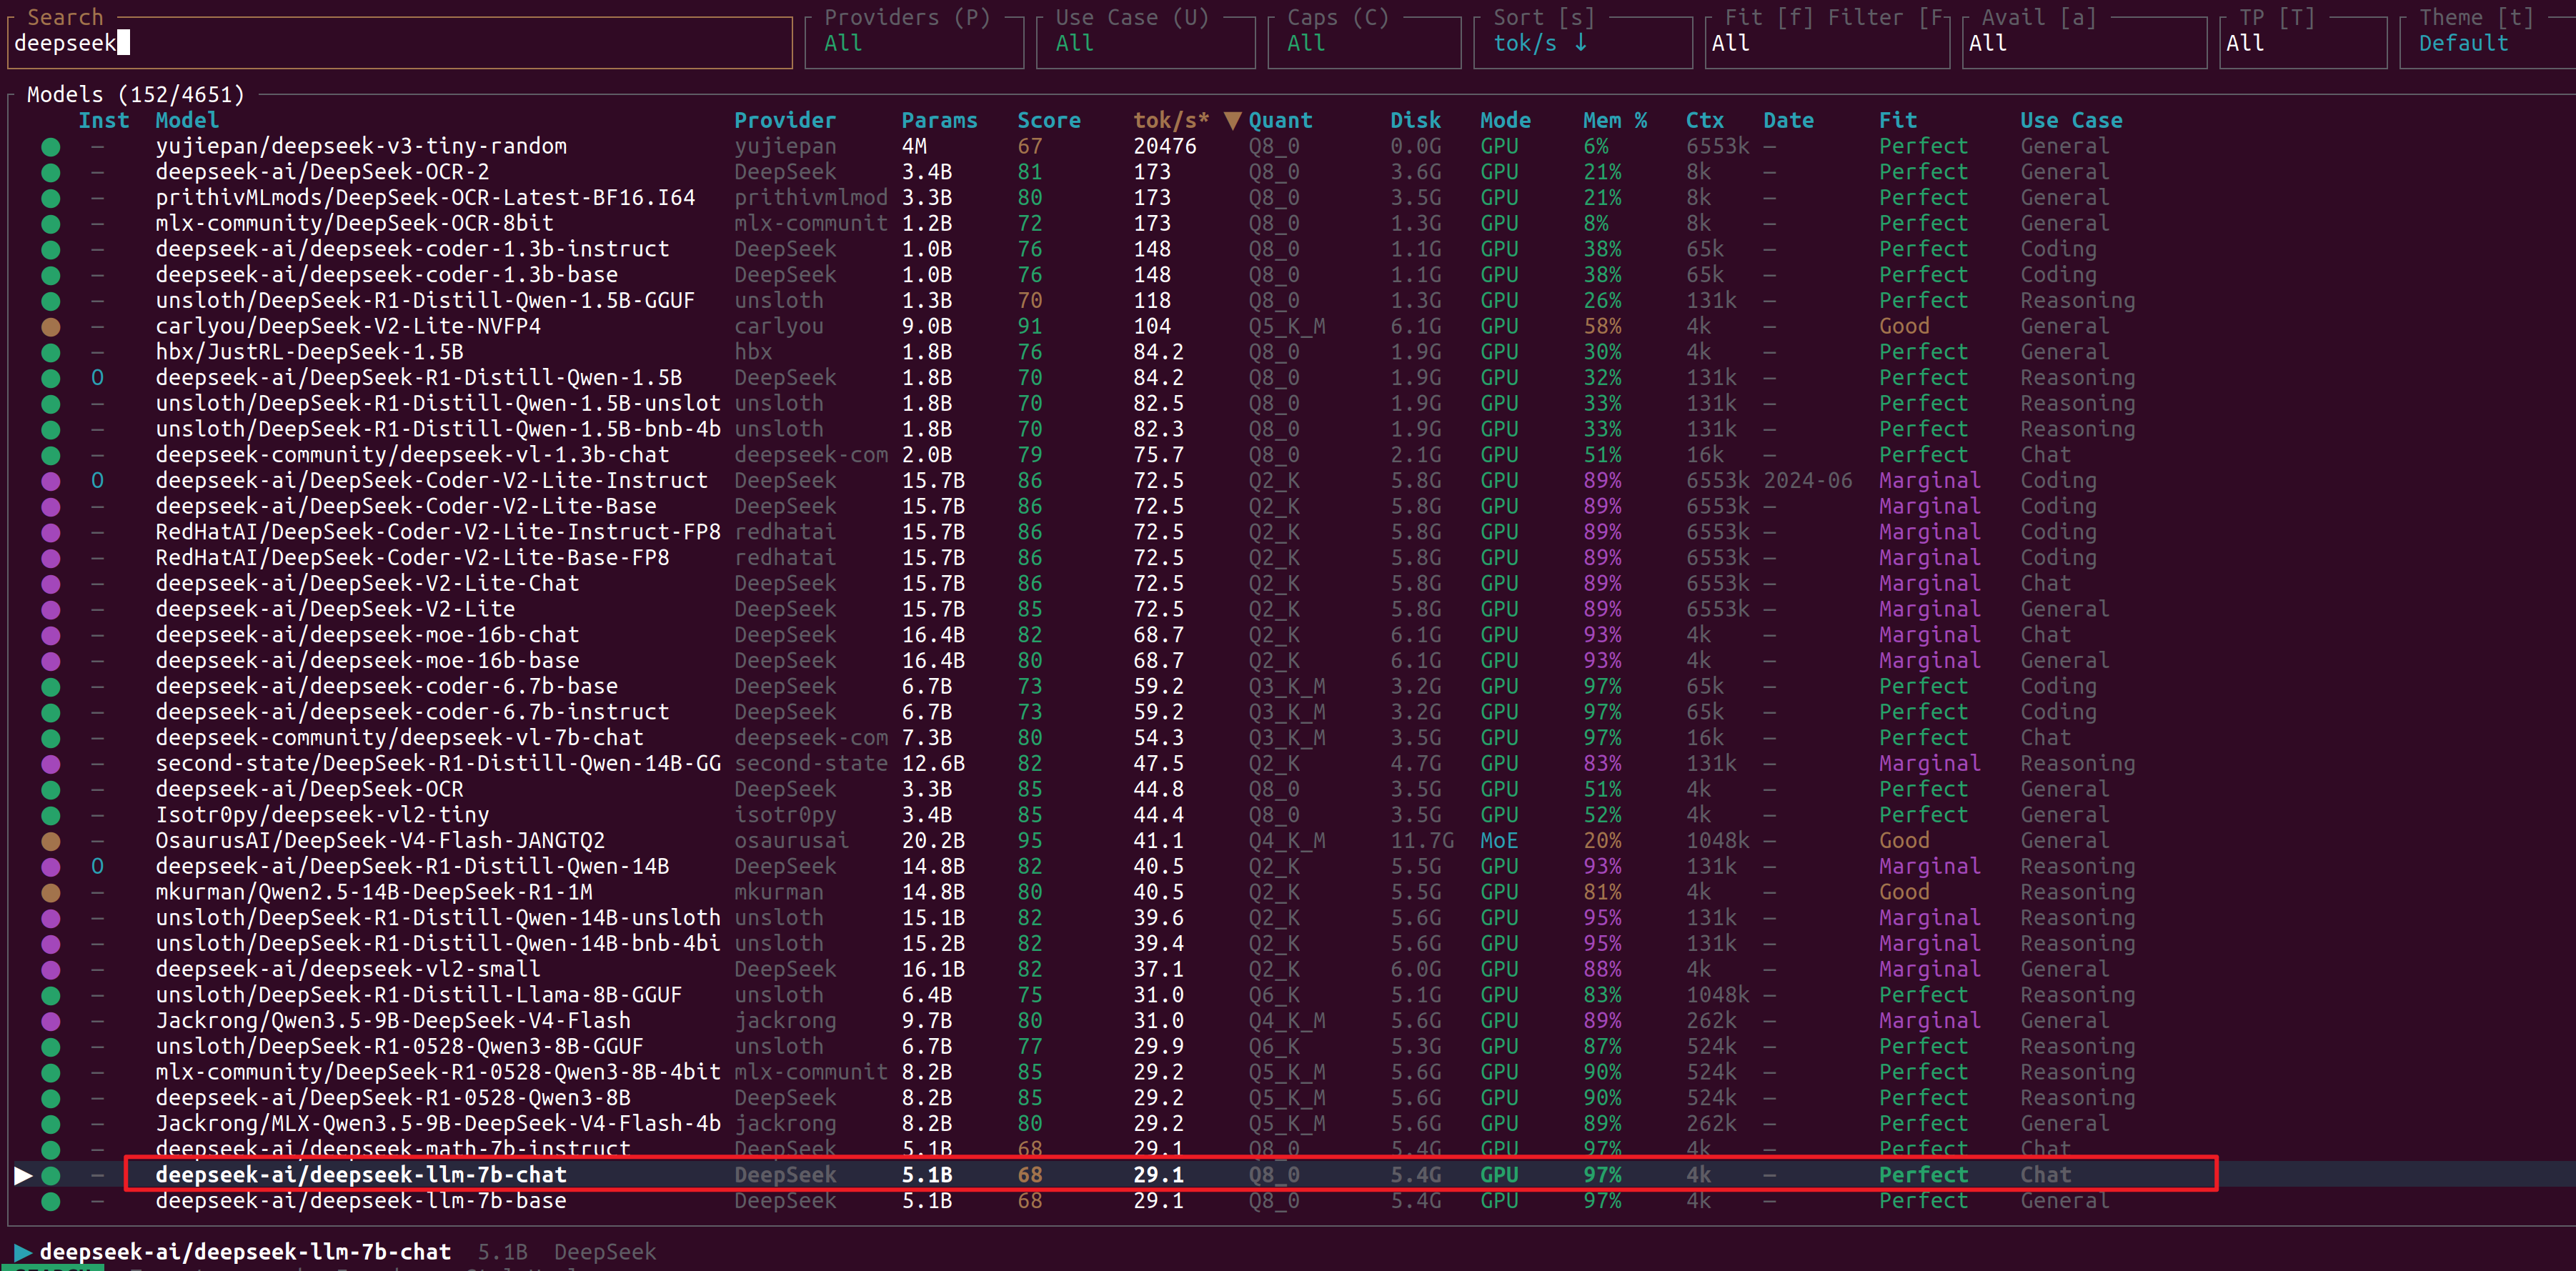Sort by the Provider column header
The height and width of the screenshot is (1271, 2576).
click(785, 120)
